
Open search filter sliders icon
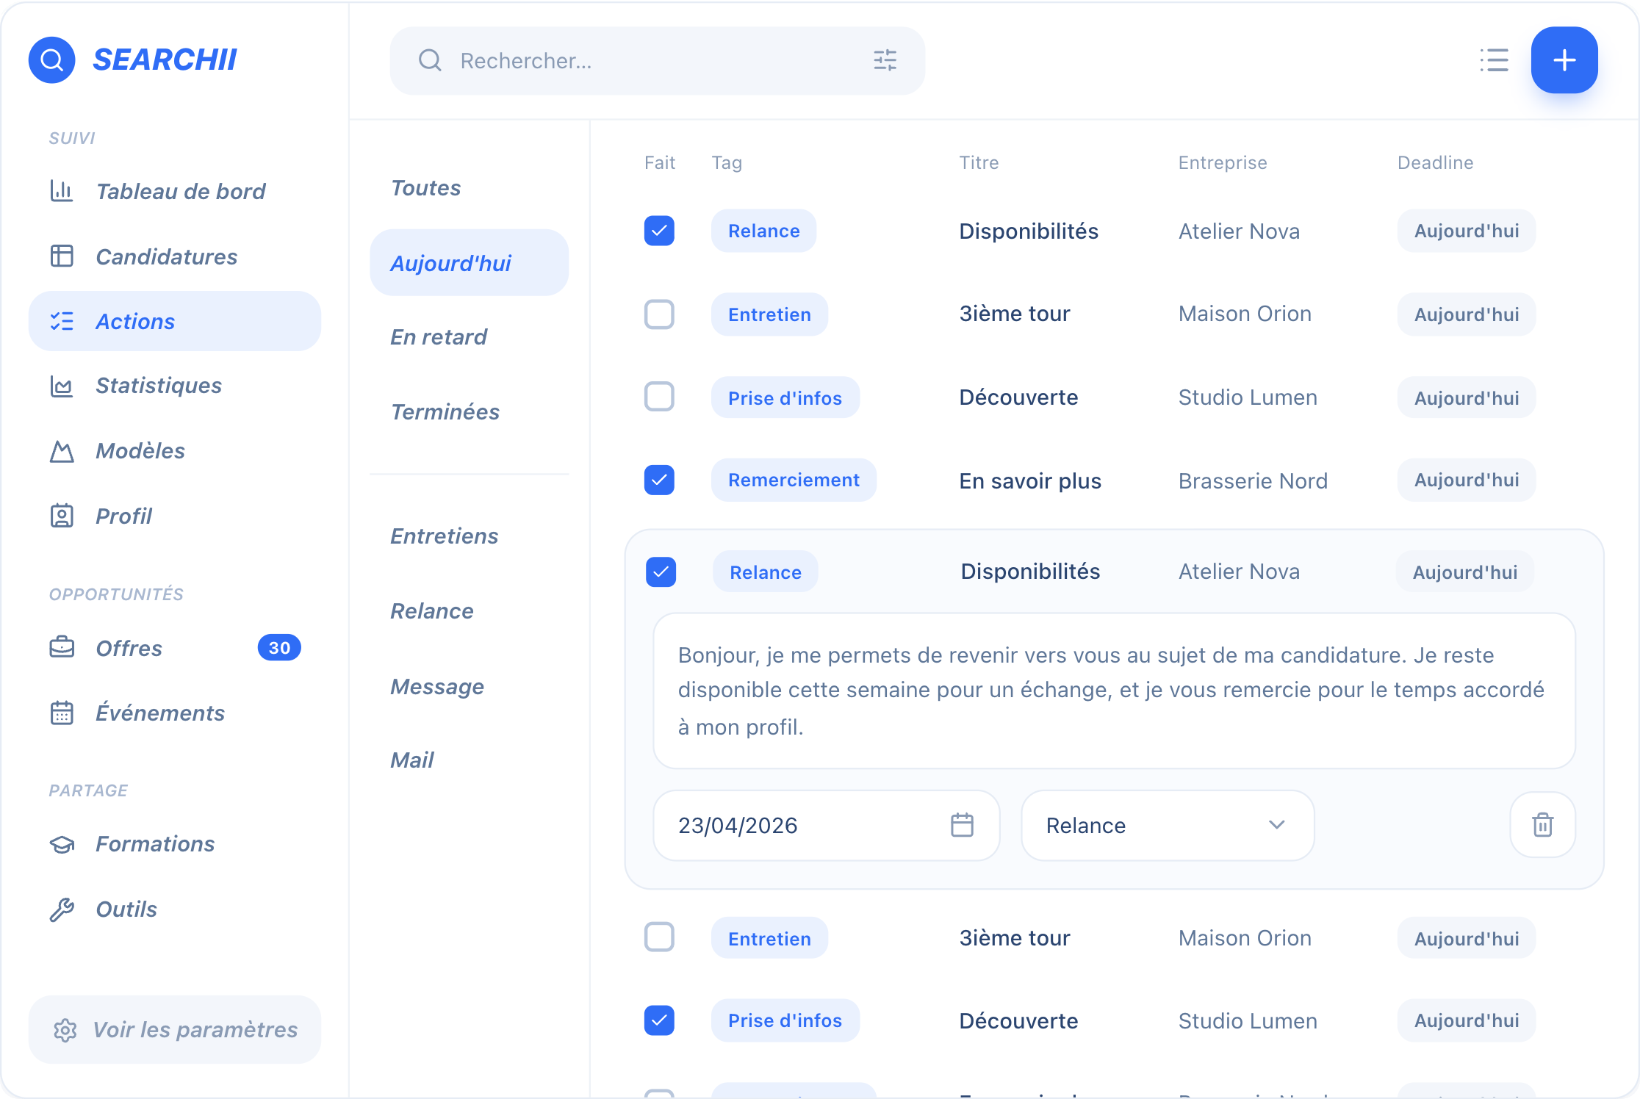885,60
